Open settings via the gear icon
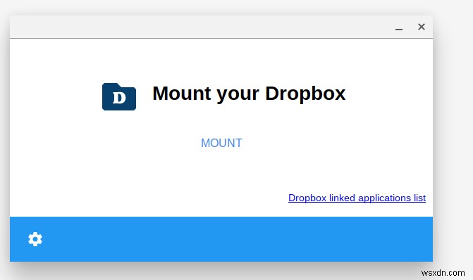Viewport: 473px width, 280px height. (35, 239)
